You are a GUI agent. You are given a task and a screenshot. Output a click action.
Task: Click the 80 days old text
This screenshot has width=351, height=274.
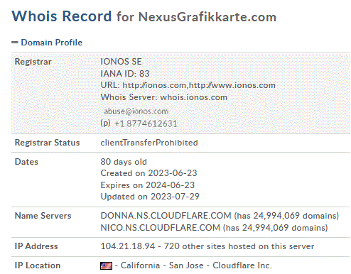tap(124, 162)
